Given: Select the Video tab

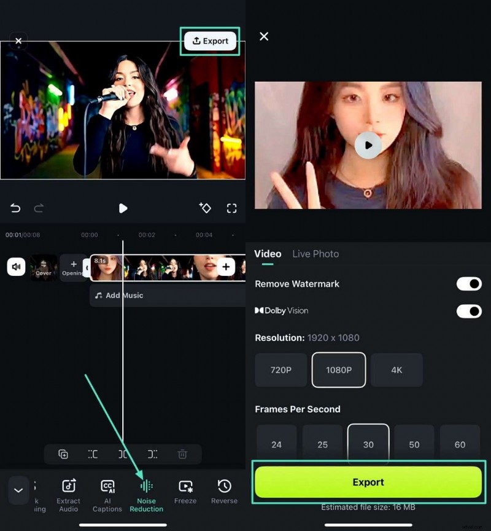Looking at the screenshot, I should tap(268, 254).
